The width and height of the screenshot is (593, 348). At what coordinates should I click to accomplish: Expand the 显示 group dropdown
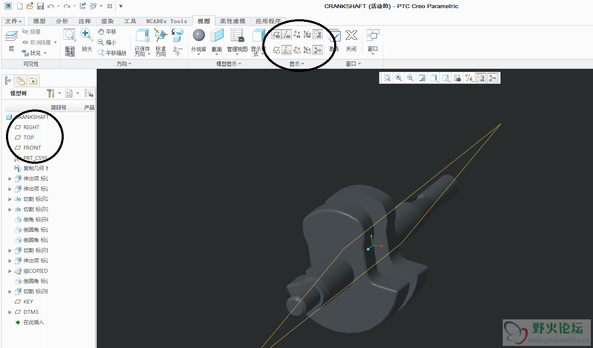[x=297, y=64]
